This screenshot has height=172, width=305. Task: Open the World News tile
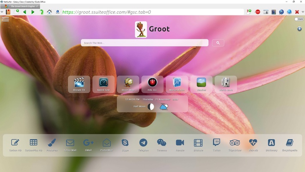coord(226,84)
